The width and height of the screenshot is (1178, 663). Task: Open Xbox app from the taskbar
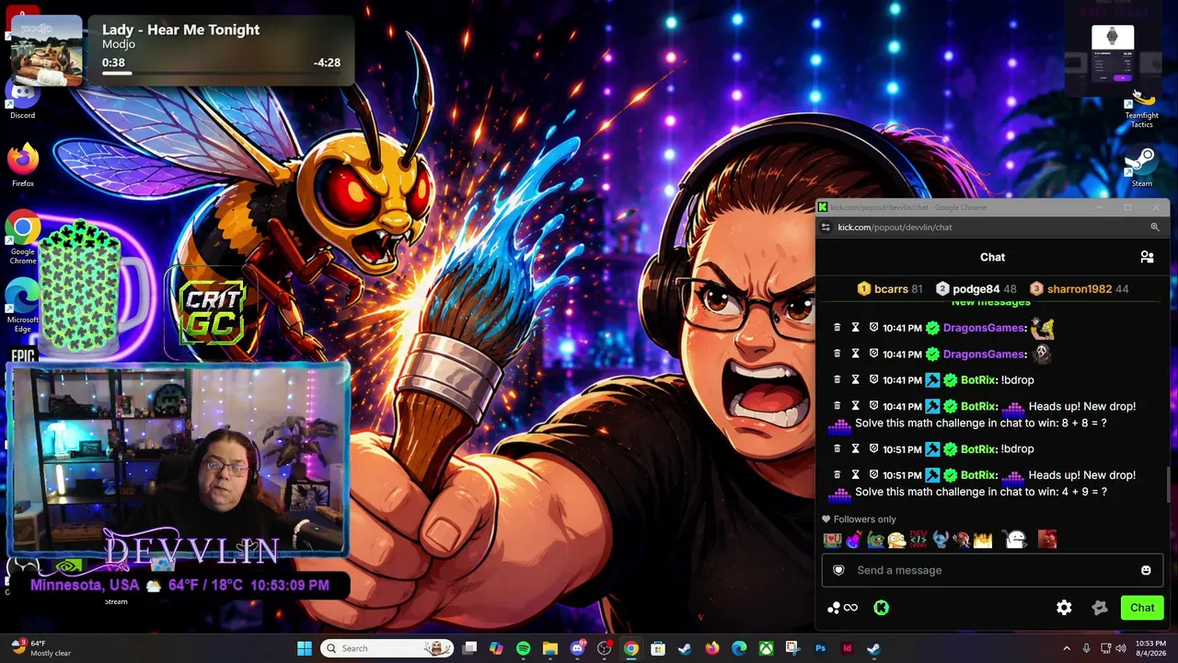766,648
